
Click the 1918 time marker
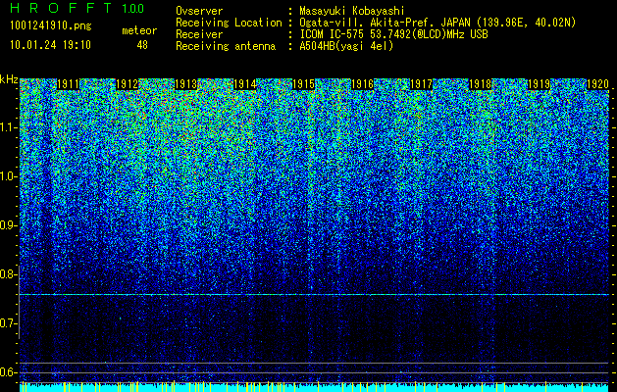point(480,84)
